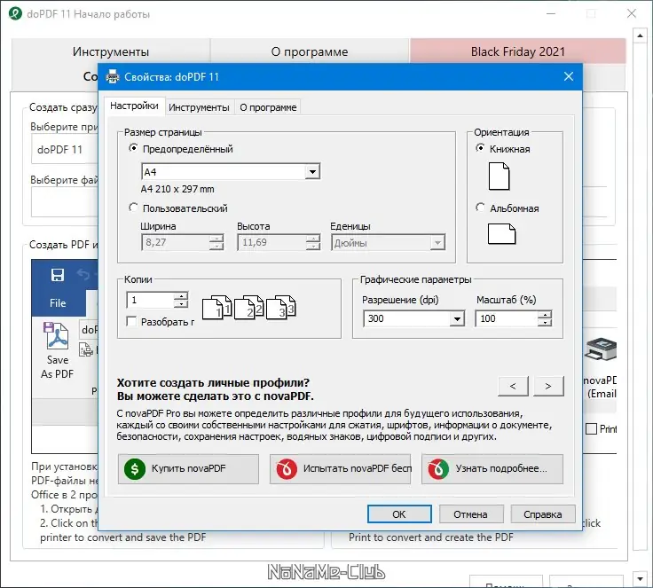The width and height of the screenshot is (653, 588).
Task: Click the printer icon in properties title bar
Action: point(113,76)
